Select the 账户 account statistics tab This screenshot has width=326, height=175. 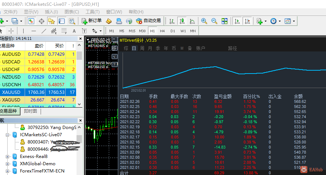point(201,48)
